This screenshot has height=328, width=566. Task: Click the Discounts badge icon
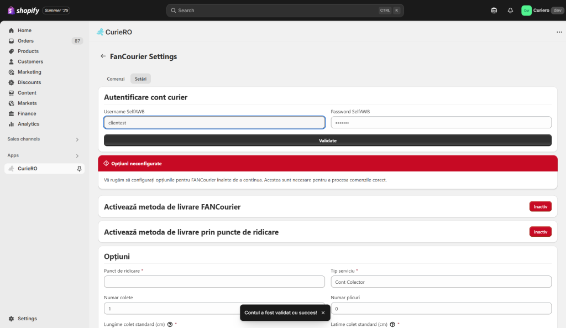(x=11, y=83)
